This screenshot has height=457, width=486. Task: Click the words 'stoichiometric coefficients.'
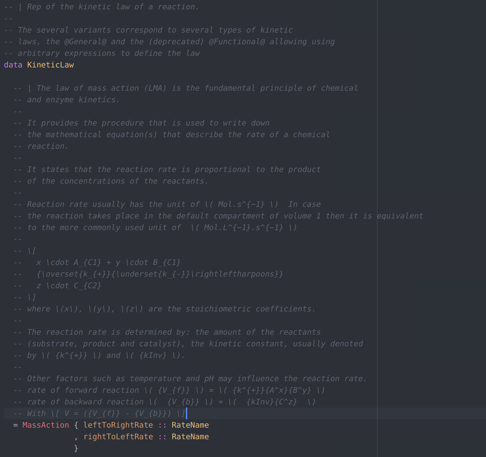pos(250,309)
